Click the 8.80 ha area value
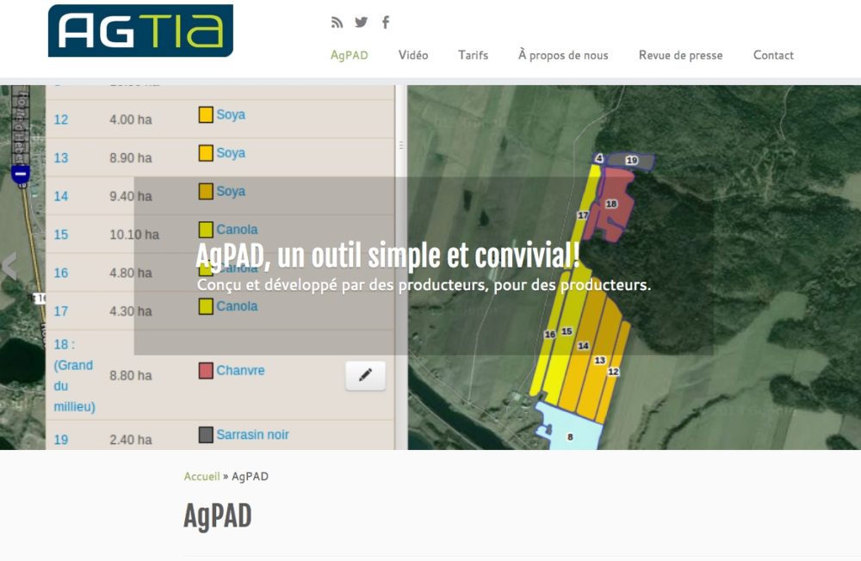The height and width of the screenshot is (561, 861). coord(131,375)
